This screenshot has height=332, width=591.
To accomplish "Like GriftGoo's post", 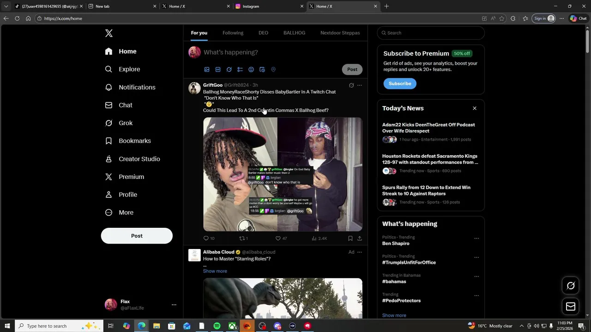I will (x=281, y=238).
